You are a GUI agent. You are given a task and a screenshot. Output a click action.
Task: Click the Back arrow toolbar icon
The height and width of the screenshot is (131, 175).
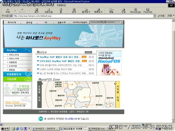(8, 10)
